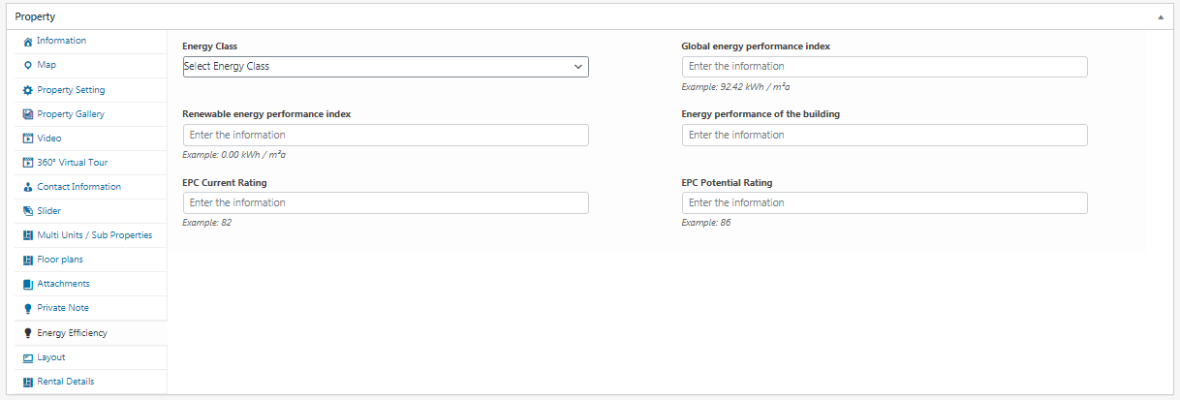Viewport: 1180px width, 400px height.
Task: Click the Map pin icon
Action: click(28, 66)
